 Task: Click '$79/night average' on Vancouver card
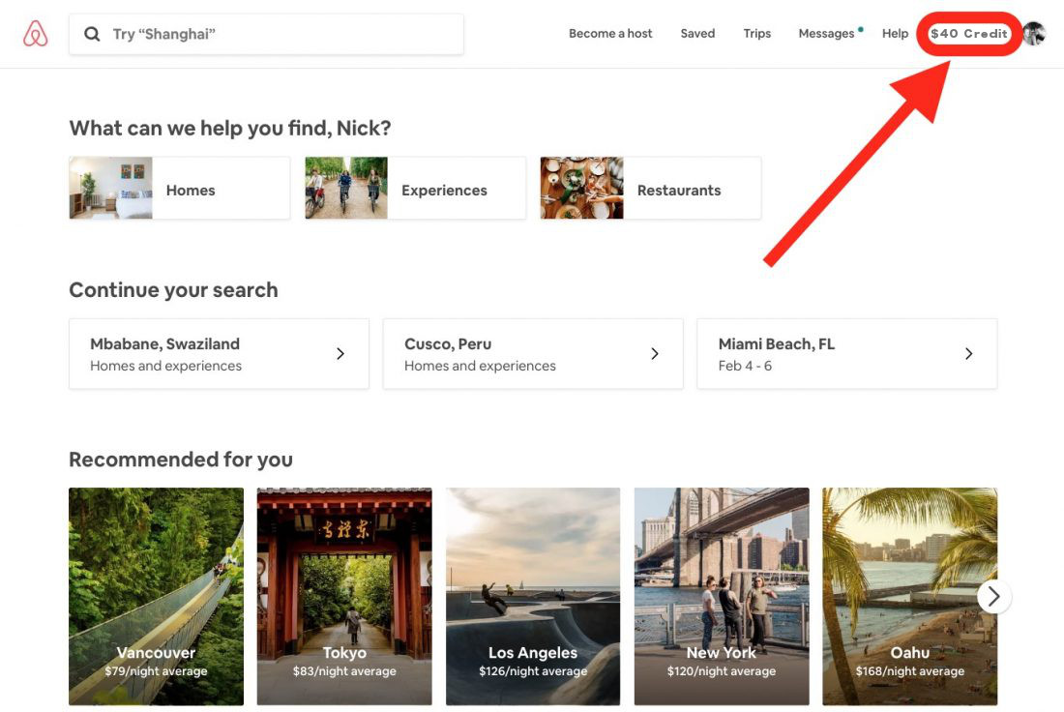click(x=156, y=671)
